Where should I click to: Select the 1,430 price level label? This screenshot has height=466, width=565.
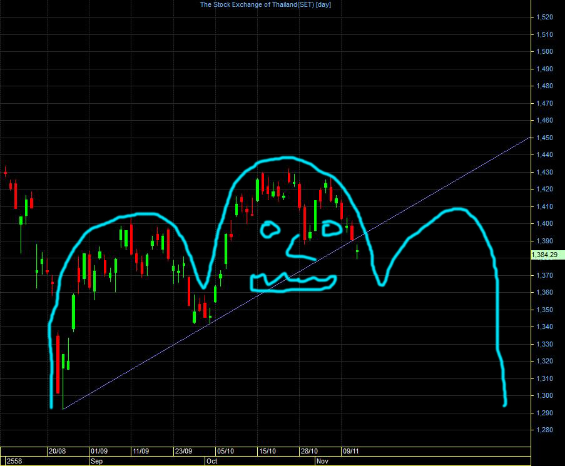pyautogui.click(x=544, y=172)
